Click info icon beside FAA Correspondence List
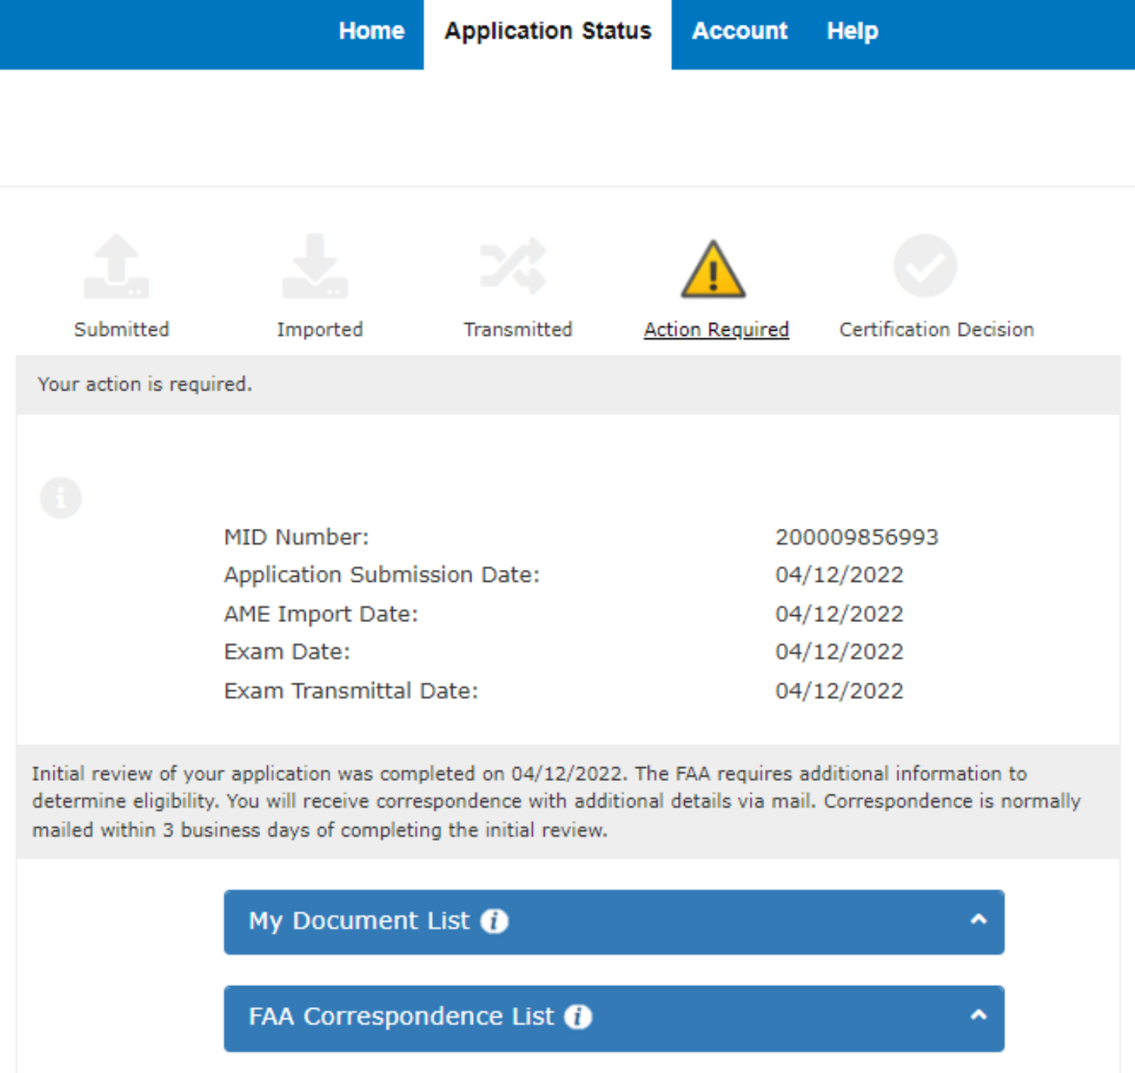 (x=579, y=1016)
